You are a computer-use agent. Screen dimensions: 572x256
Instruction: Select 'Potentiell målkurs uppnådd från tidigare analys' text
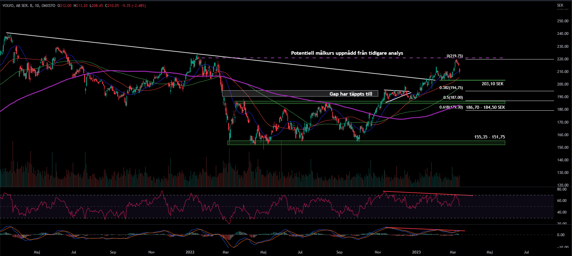(x=347, y=53)
